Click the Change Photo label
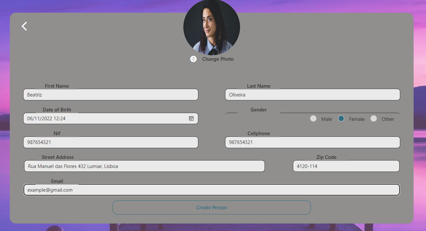426x231 pixels. click(218, 59)
